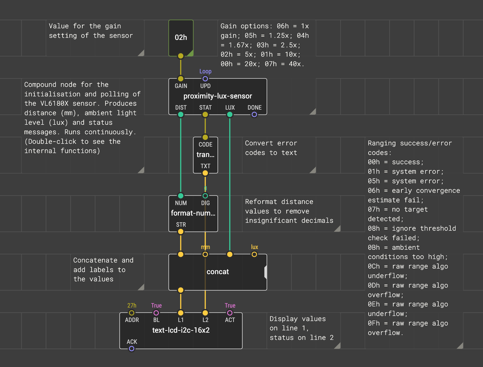The width and height of the screenshot is (483, 367).
Task: Click the link between the 02h node and GAIN
Action: pyautogui.click(x=181, y=67)
